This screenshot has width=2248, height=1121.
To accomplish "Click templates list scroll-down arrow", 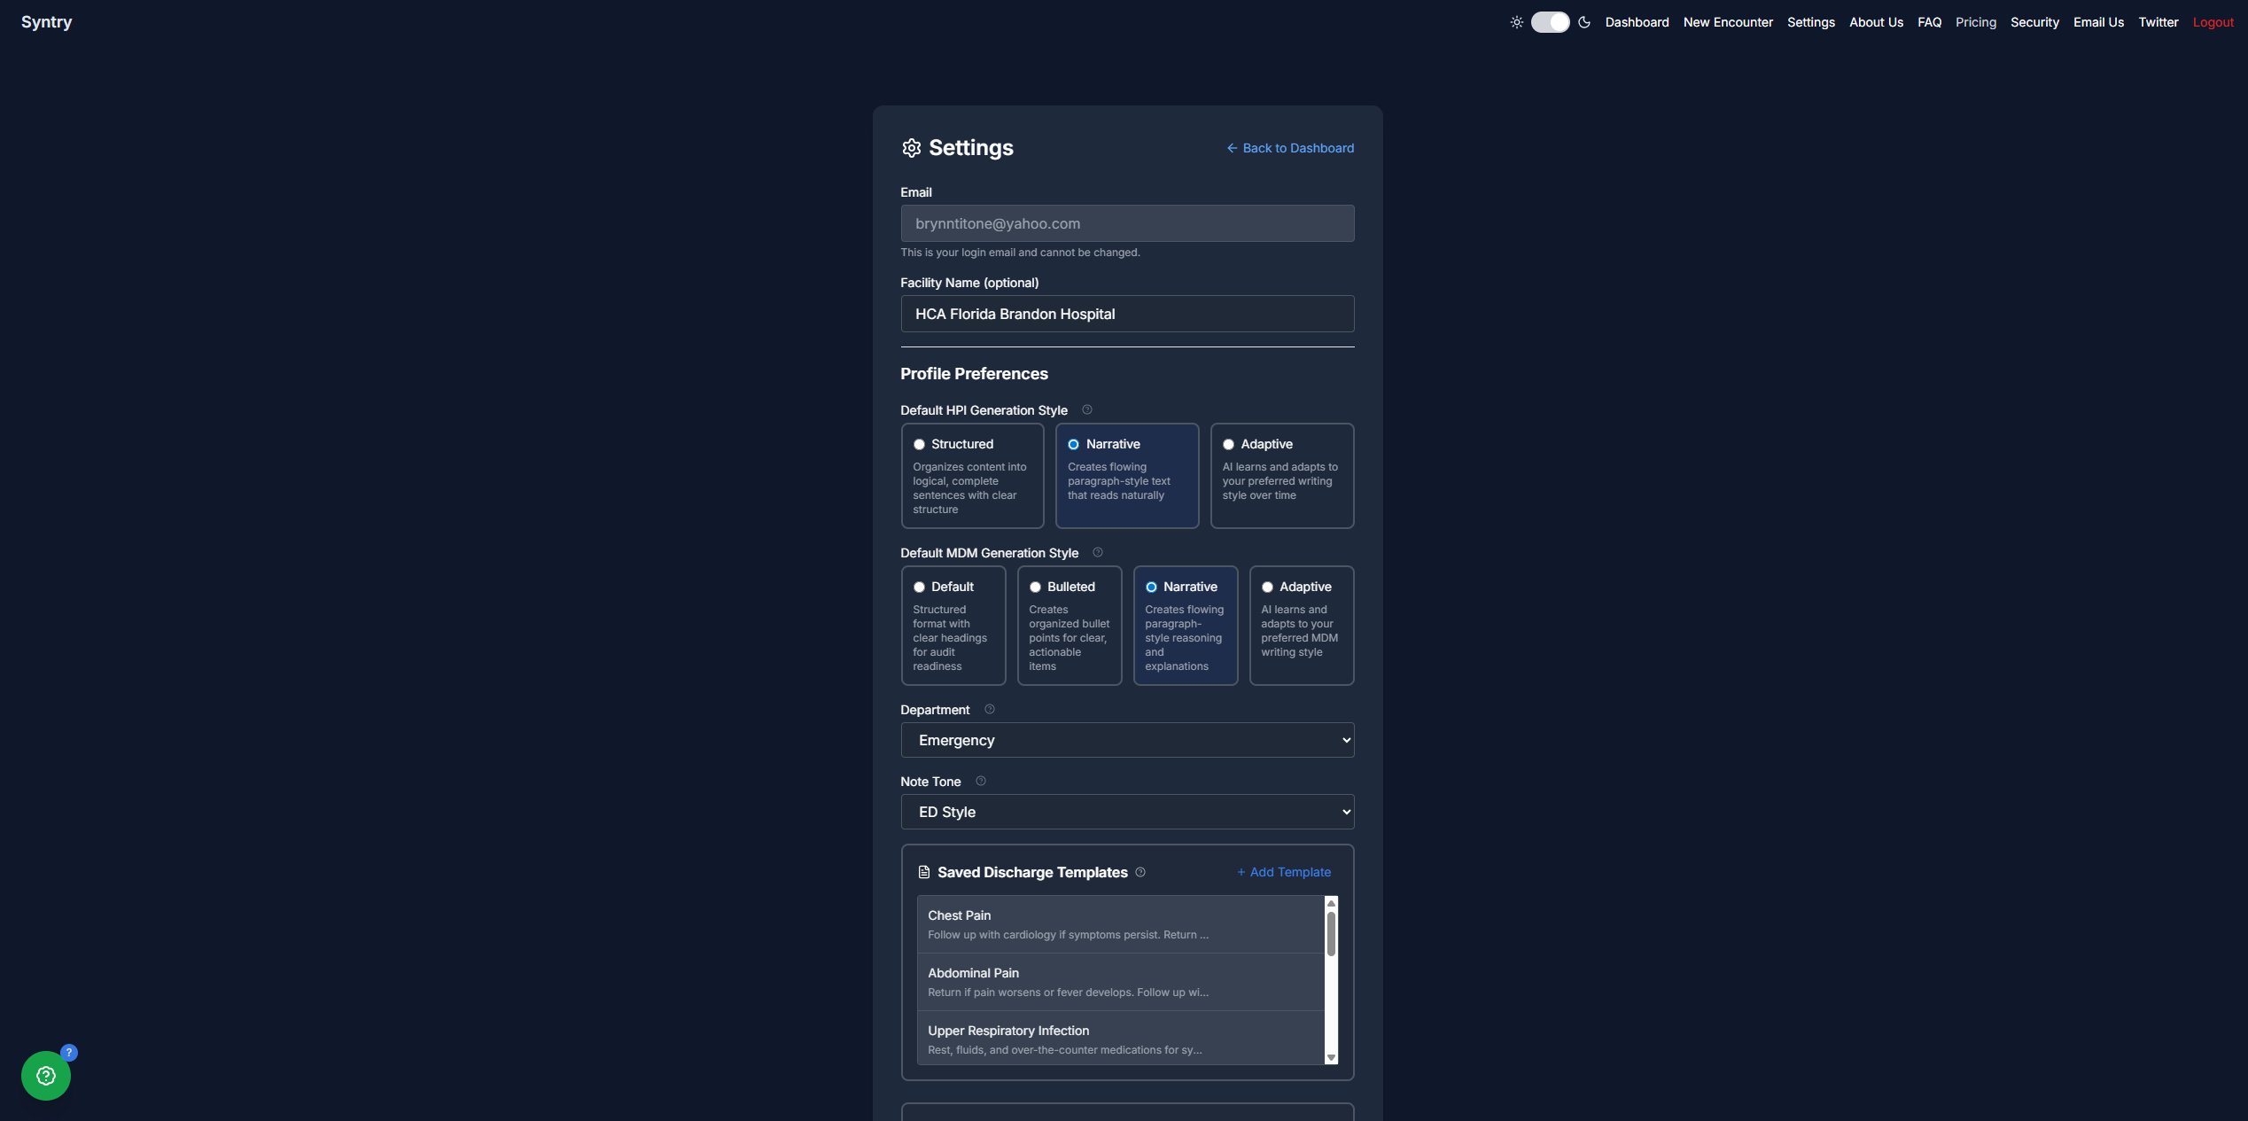I will click(1331, 1057).
